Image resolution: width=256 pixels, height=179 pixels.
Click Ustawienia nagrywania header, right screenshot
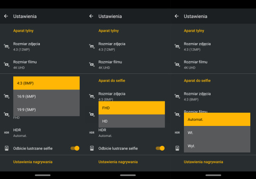click(x=203, y=162)
